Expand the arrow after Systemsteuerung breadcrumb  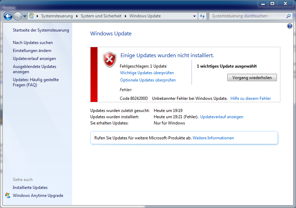(77, 16)
